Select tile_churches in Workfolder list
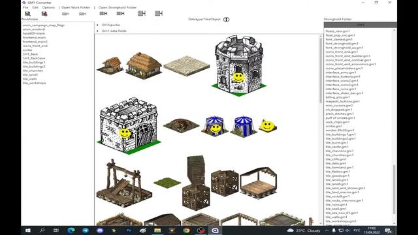This screenshot has height=235, width=418. pos(33,70)
